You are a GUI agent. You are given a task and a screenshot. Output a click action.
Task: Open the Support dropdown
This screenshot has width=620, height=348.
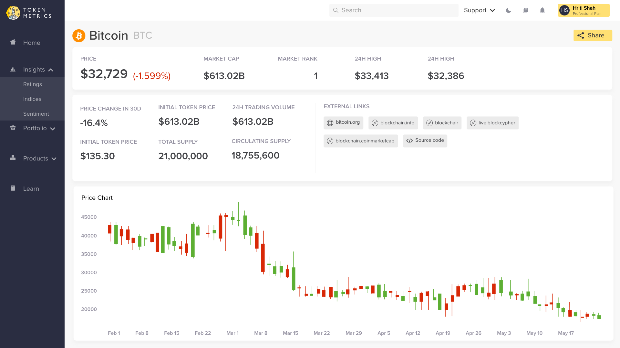coord(479,10)
